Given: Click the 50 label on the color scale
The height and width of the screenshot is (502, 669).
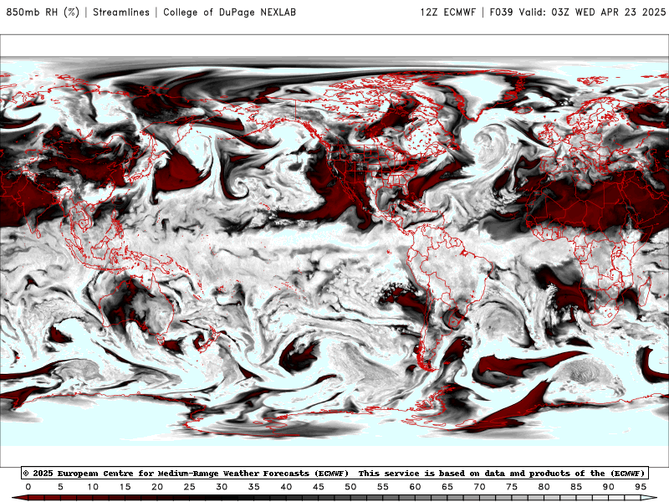Looking at the screenshot, I should click(350, 487).
